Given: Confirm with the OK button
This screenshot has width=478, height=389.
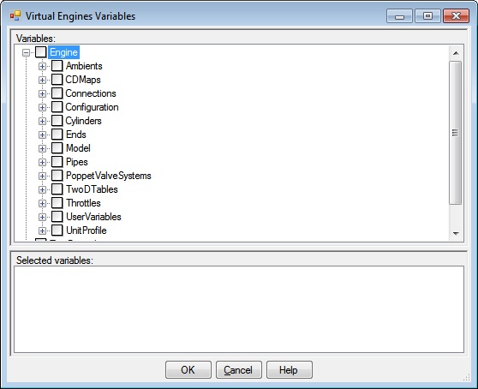Looking at the screenshot, I should (x=188, y=370).
